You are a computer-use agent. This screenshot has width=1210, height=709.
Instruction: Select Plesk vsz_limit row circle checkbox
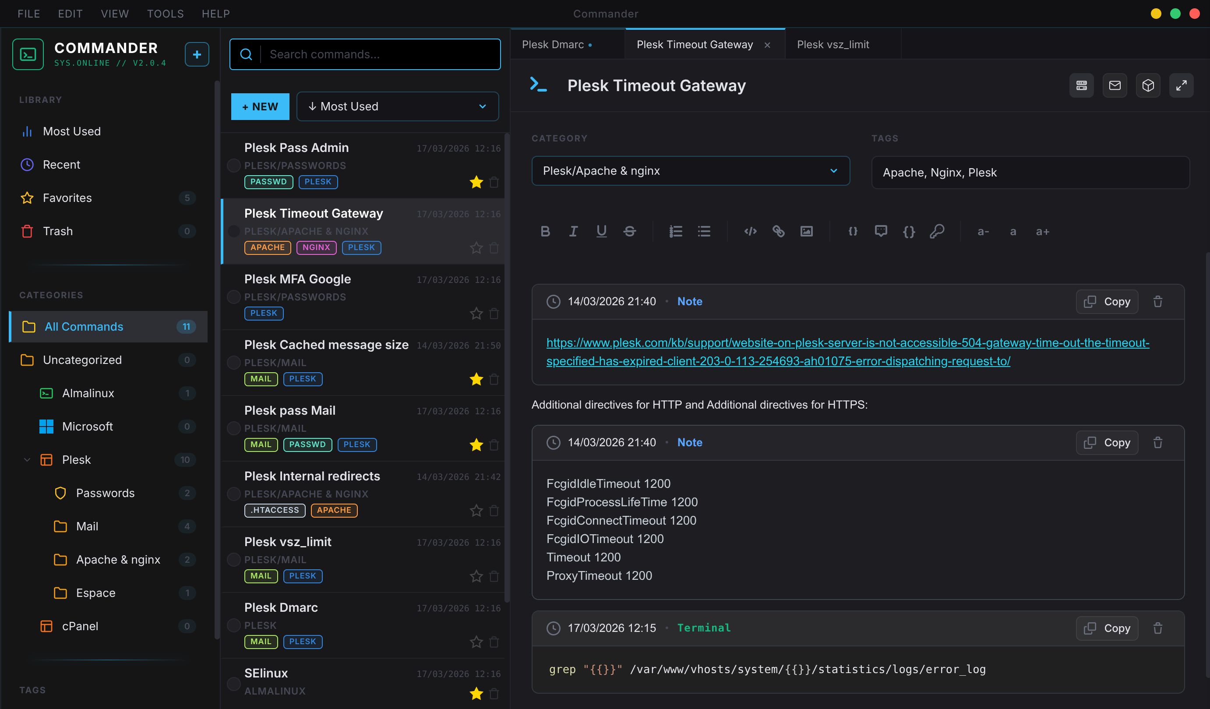233,560
